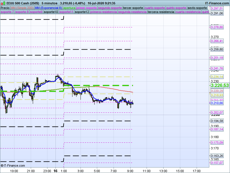Click the cuarta resistencia label
This screenshot has height=173, width=230.
[188, 12]
